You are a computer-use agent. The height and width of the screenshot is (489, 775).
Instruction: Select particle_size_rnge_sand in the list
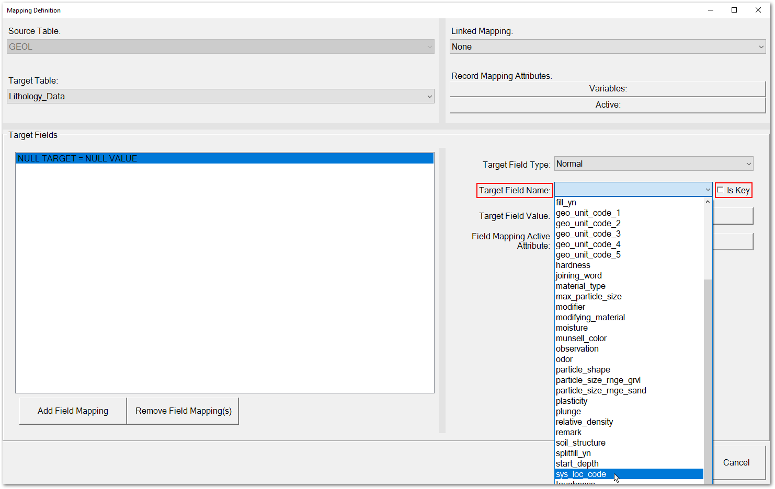629,390
